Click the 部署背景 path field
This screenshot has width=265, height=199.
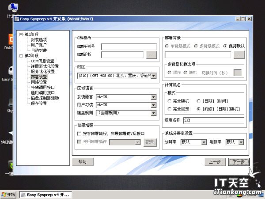click(x=198, y=55)
